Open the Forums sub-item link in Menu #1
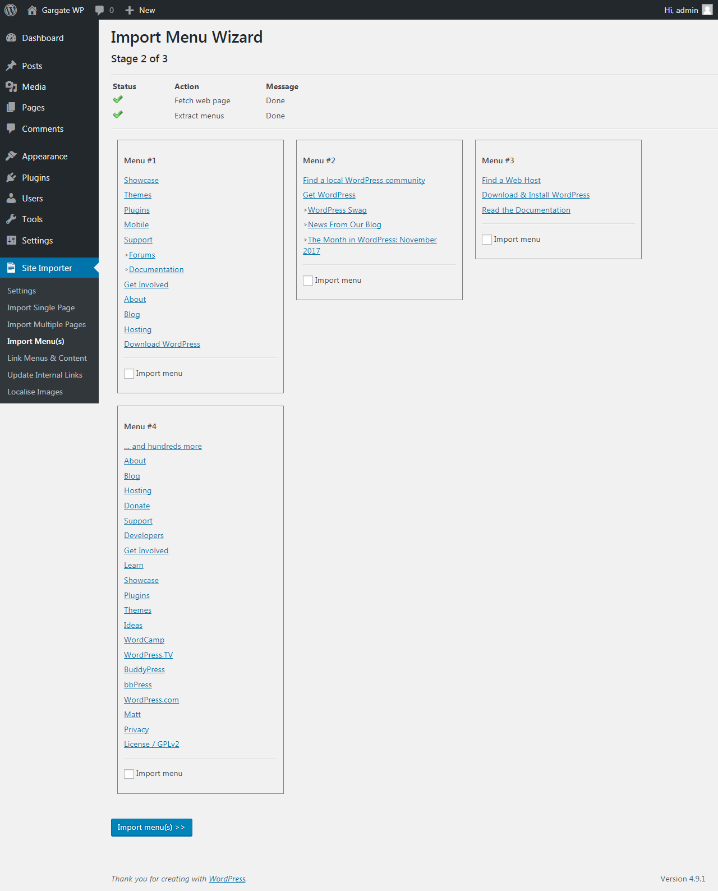The height and width of the screenshot is (891, 718). (x=142, y=255)
